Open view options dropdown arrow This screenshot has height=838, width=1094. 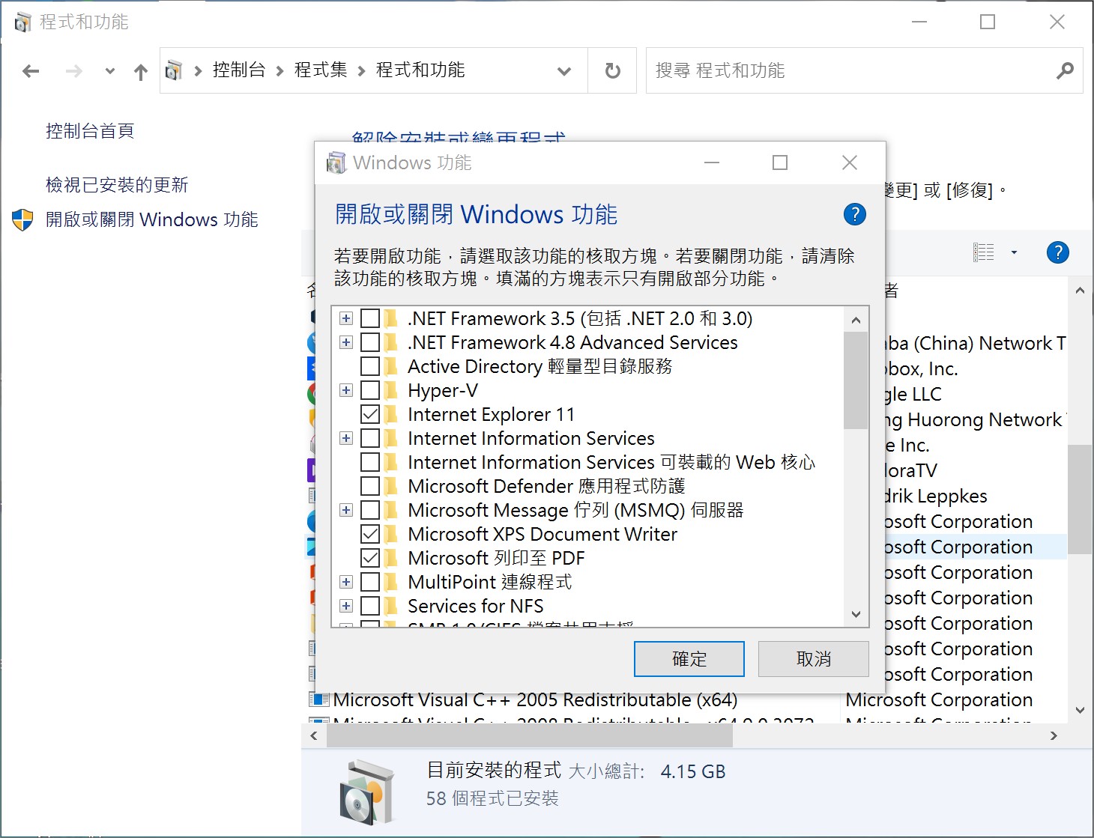1014,252
